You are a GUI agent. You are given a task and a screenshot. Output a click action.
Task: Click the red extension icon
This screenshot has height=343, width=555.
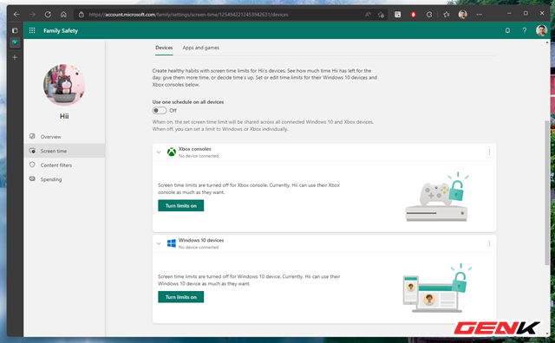coord(413,15)
